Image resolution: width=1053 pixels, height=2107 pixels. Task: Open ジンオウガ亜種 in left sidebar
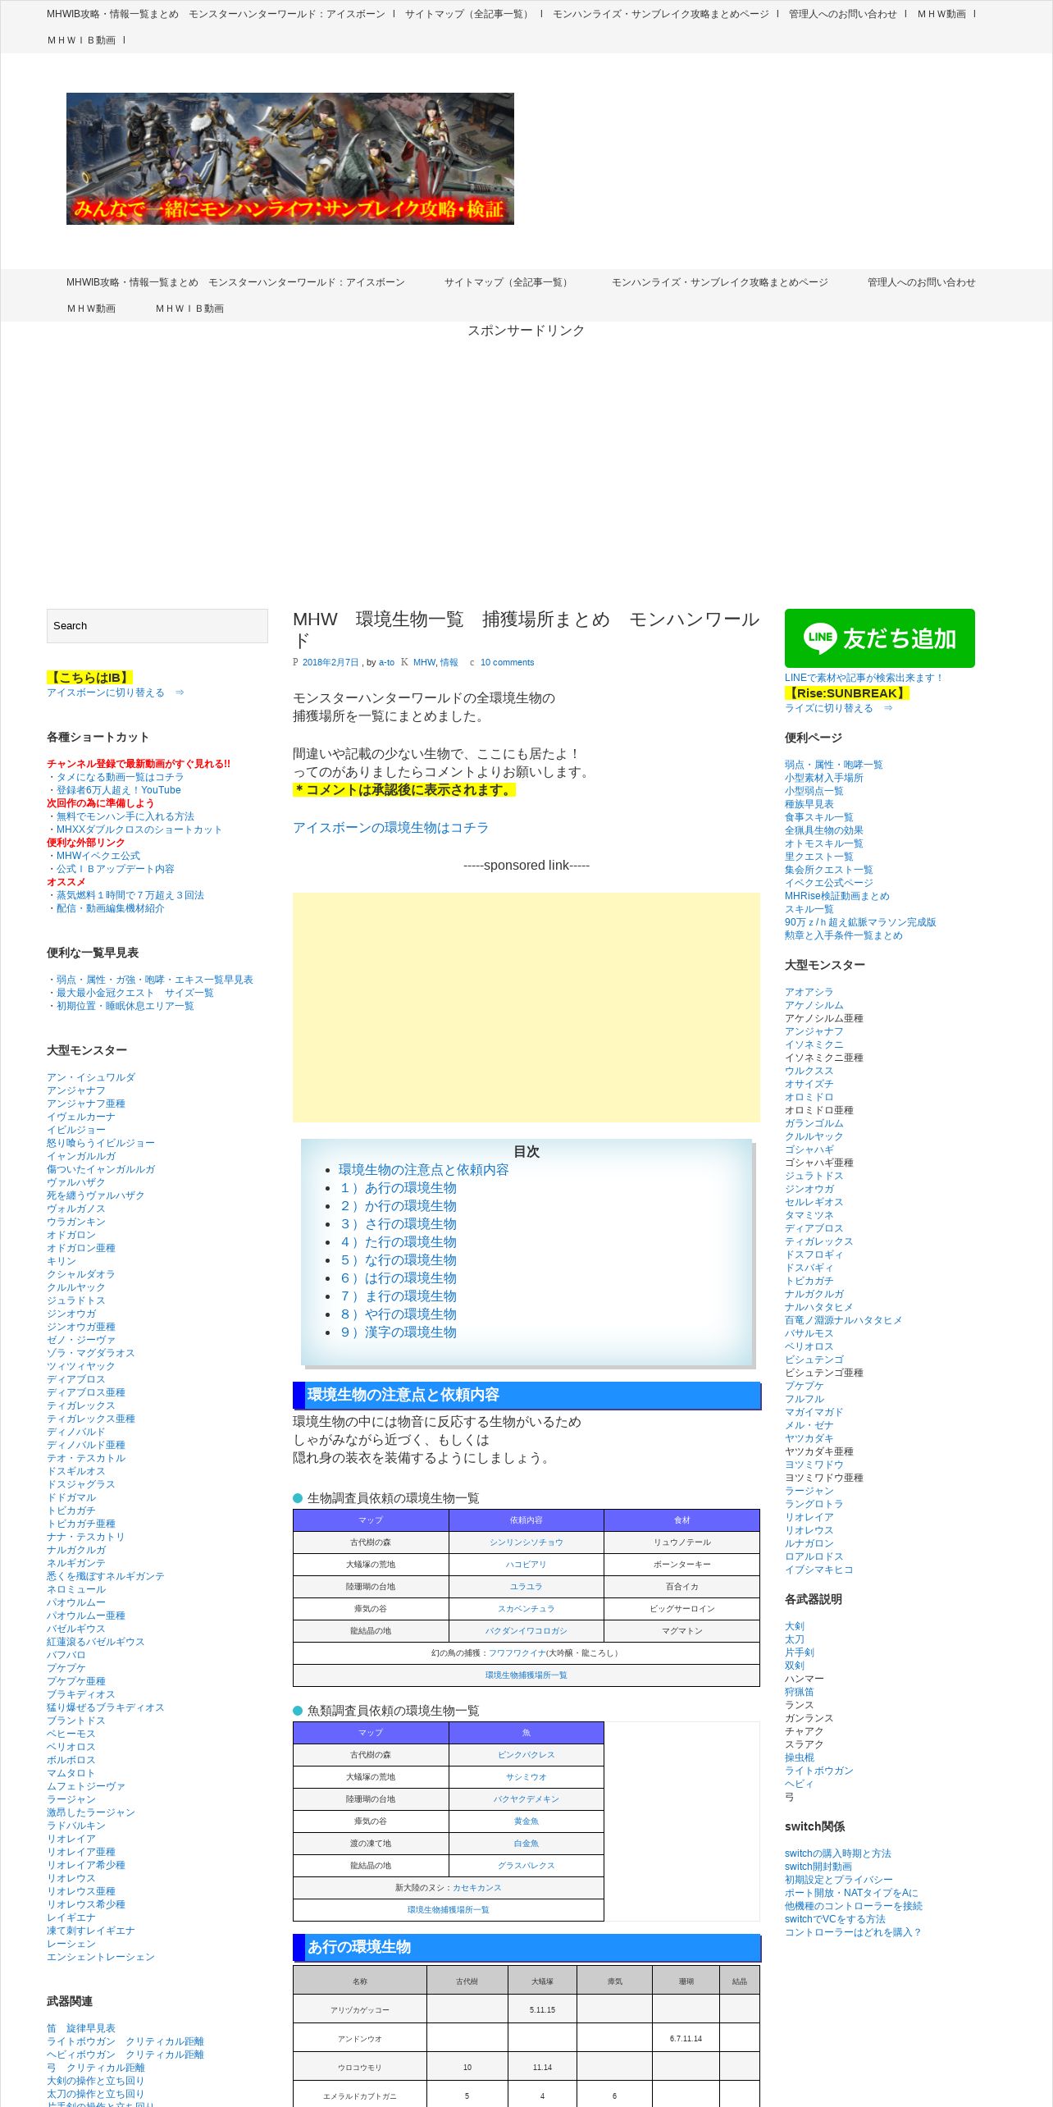(x=81, y=1327)
